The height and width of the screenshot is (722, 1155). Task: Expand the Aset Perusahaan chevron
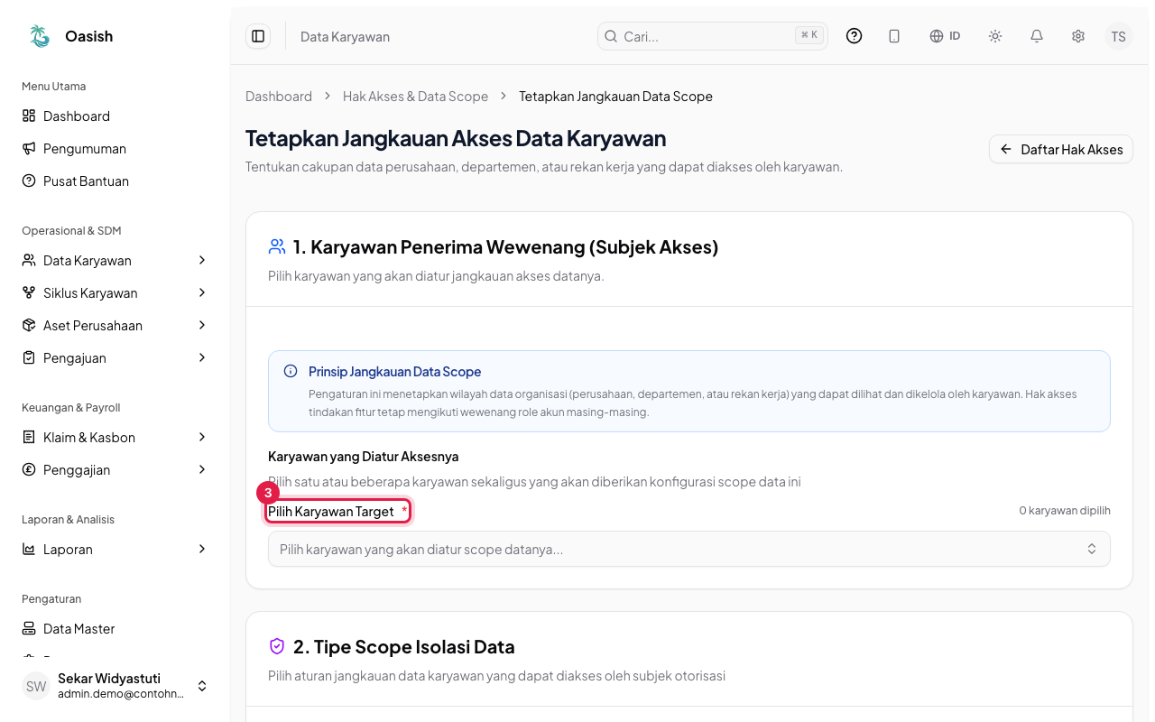(x=202, y=325)
